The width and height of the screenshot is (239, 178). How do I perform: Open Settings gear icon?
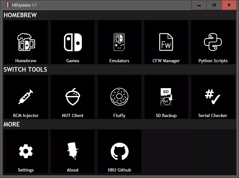click(x=26, y=151)
